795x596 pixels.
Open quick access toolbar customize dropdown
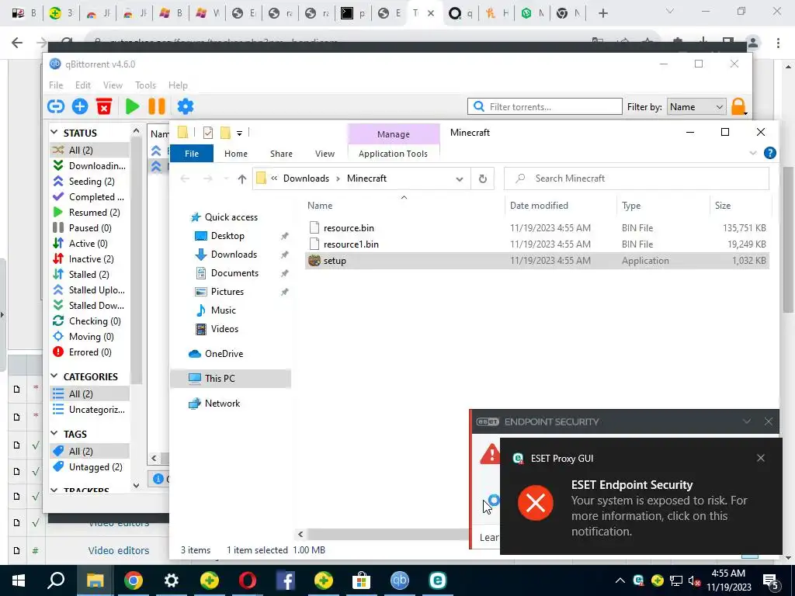coord(239,133)
